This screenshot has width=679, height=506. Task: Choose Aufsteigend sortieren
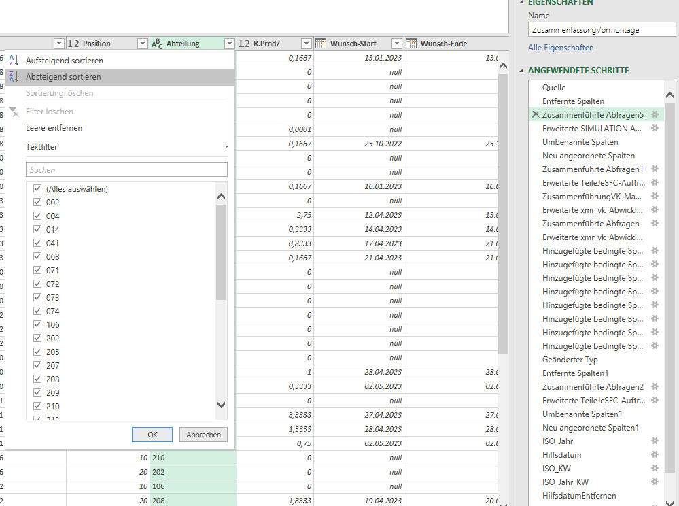tap(120, 61)
